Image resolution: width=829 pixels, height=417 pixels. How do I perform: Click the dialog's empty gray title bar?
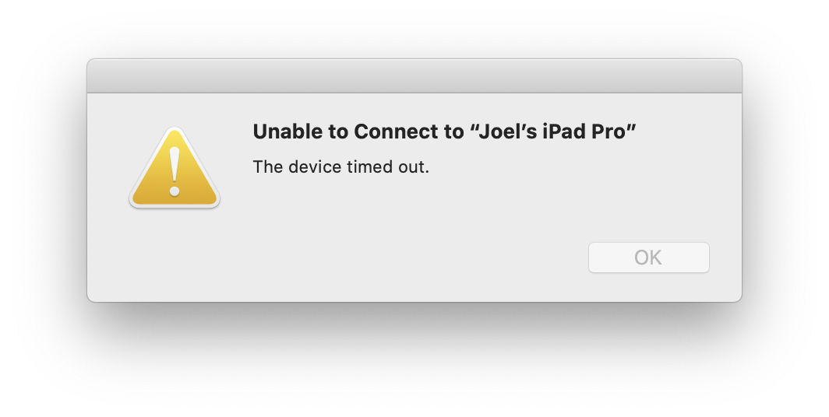pyautogui.click(x=414, y=76)
